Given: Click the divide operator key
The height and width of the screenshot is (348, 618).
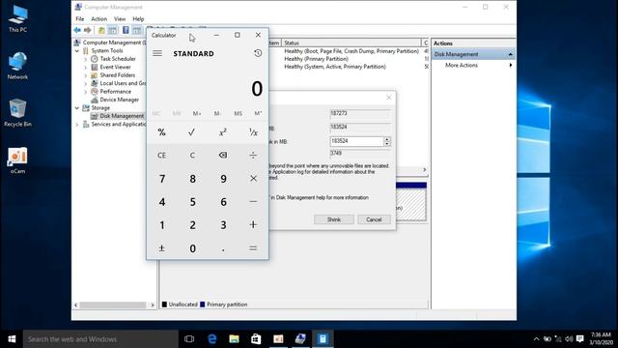Looking at the screenshot, I should click(x=253, y=155).
